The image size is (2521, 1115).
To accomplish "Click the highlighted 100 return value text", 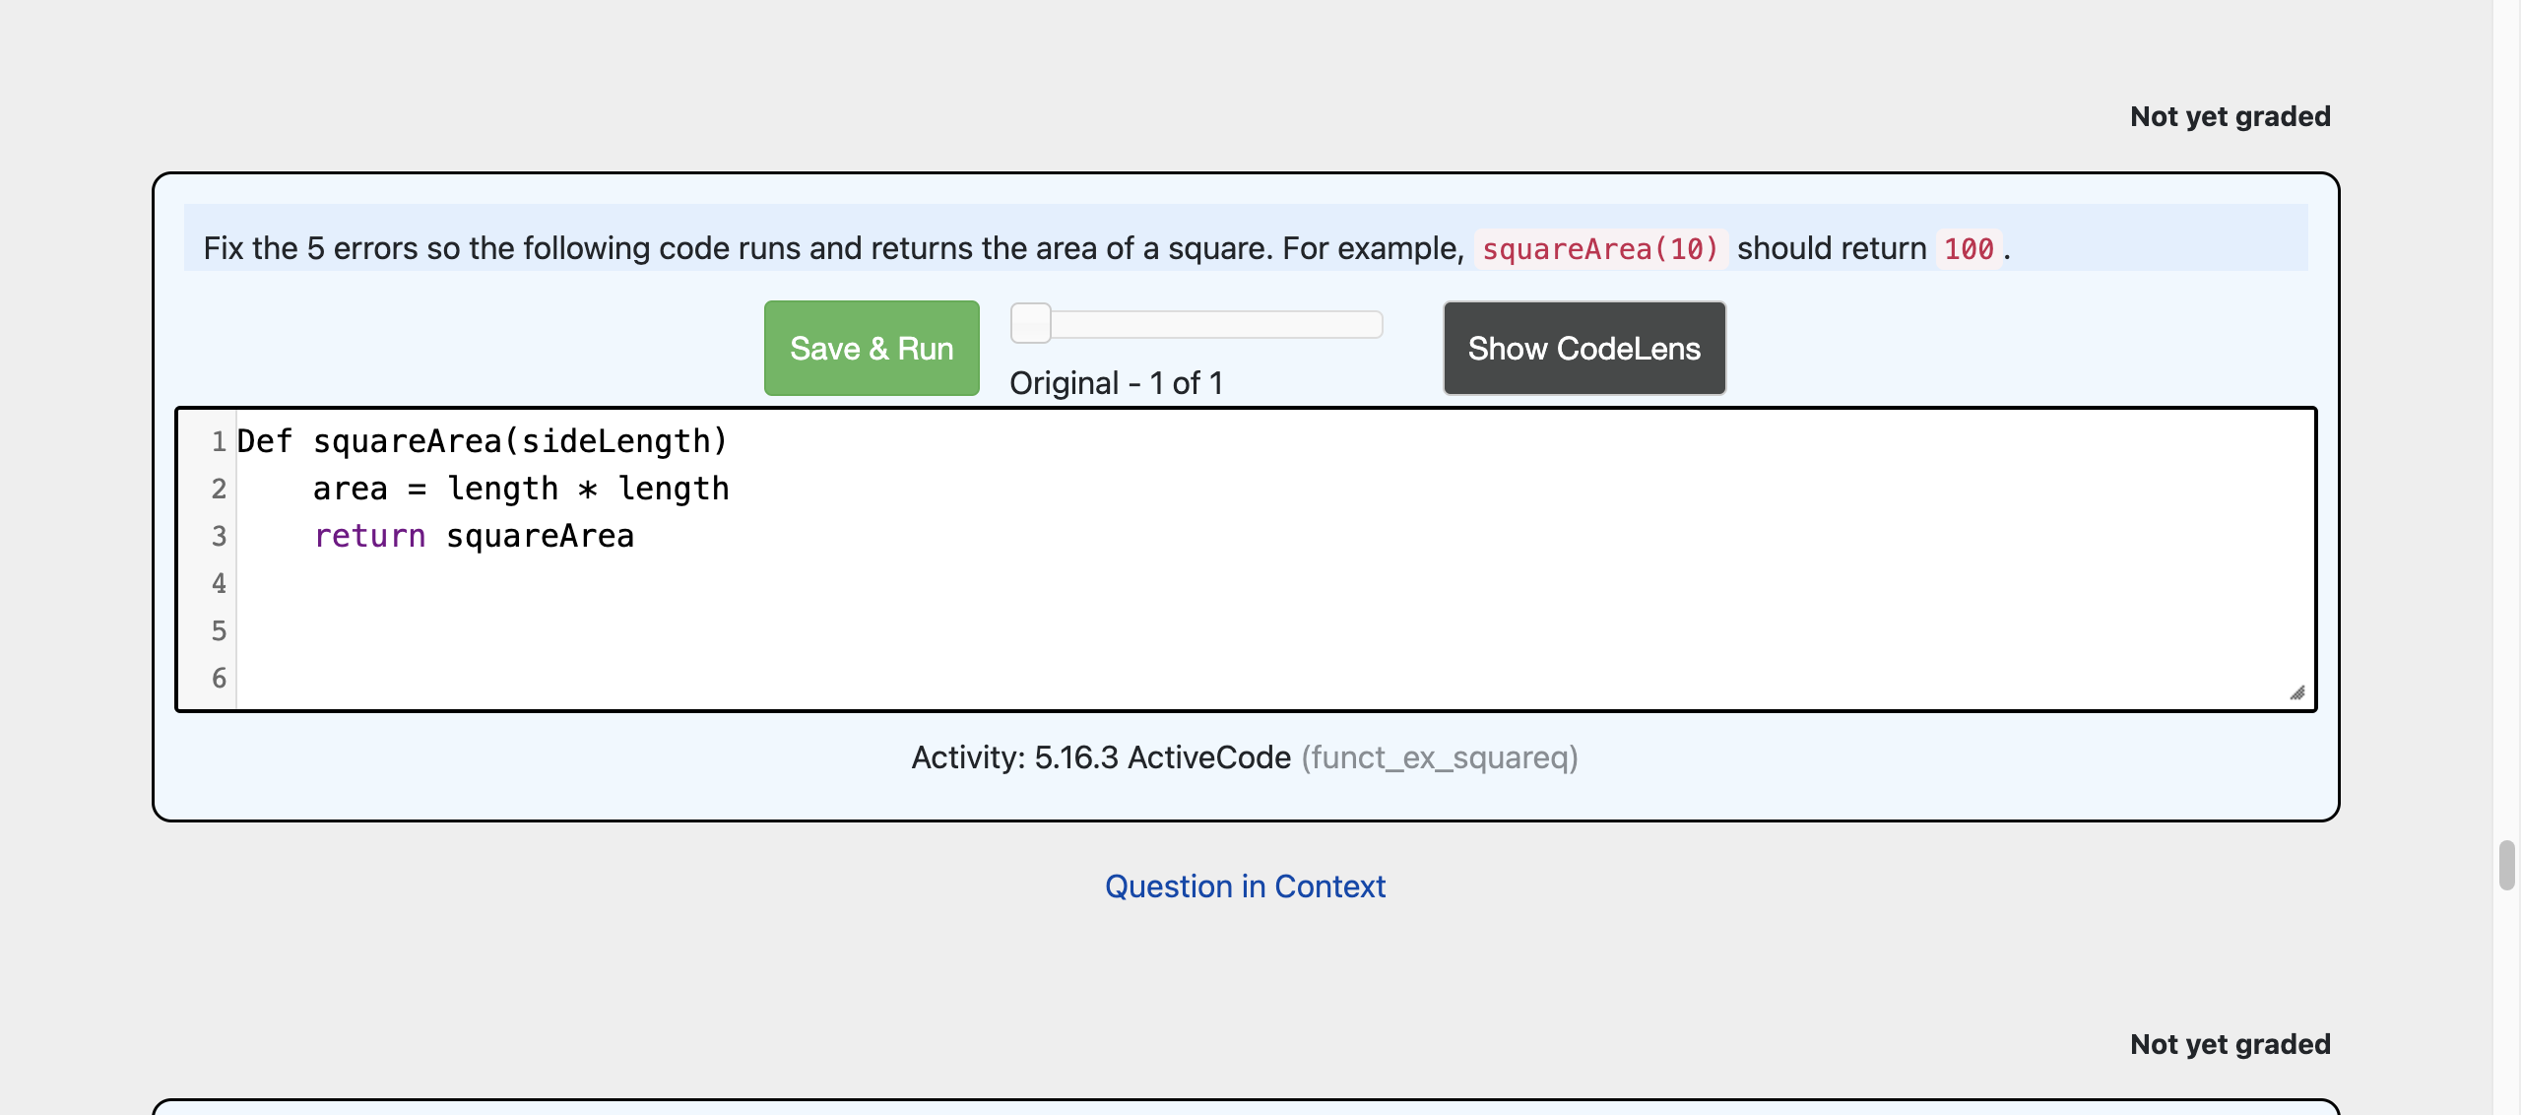I will [x=1969, y=249].
